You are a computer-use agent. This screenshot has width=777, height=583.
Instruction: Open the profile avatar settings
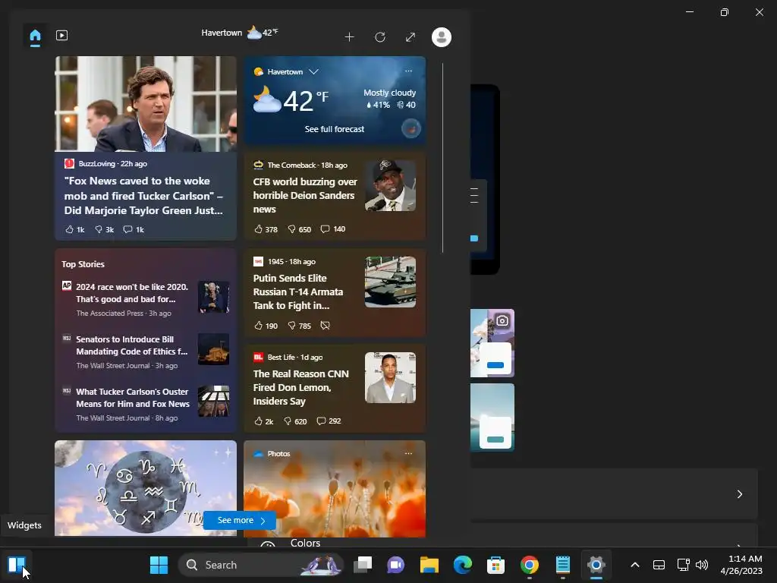pos(441,37)
